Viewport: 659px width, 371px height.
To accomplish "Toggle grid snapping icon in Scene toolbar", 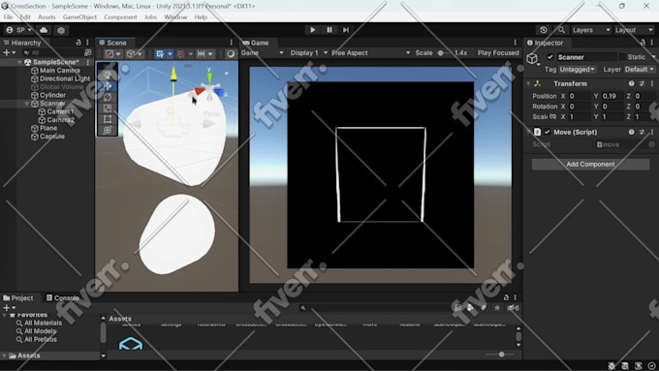I will [160, 54].
